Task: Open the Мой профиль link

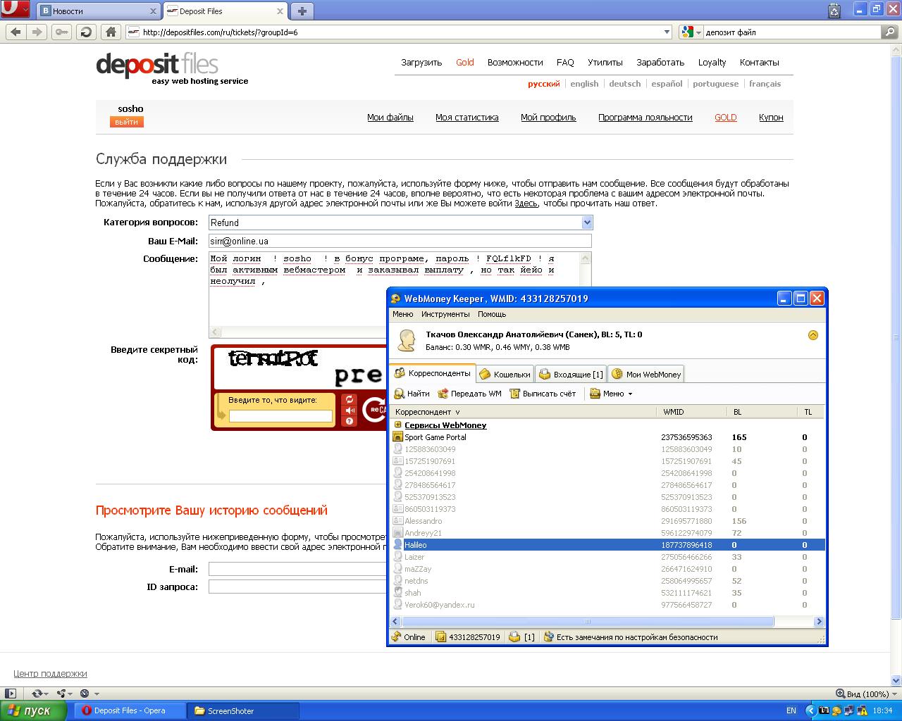Action: 548,118
